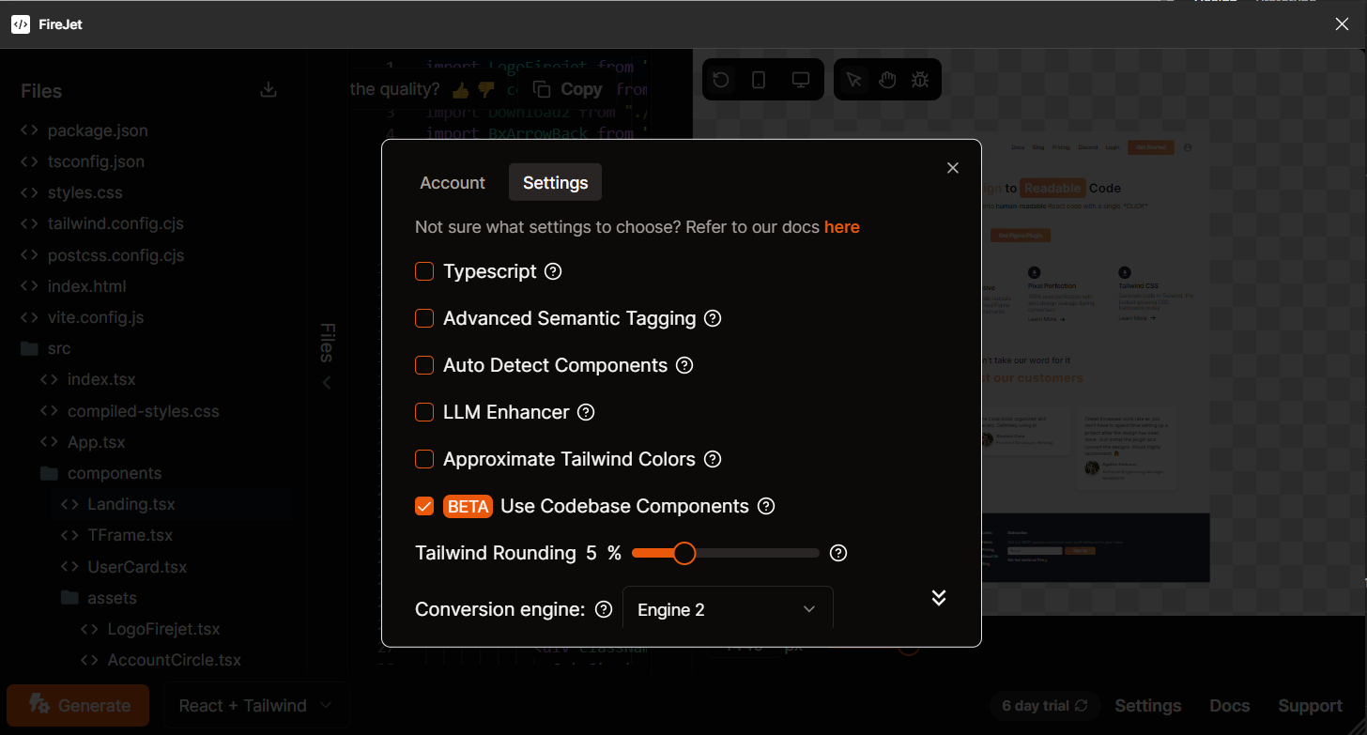Enable the LLM Enhancer option
Screen dimensions: 1367x735
(x=424, y=412)
